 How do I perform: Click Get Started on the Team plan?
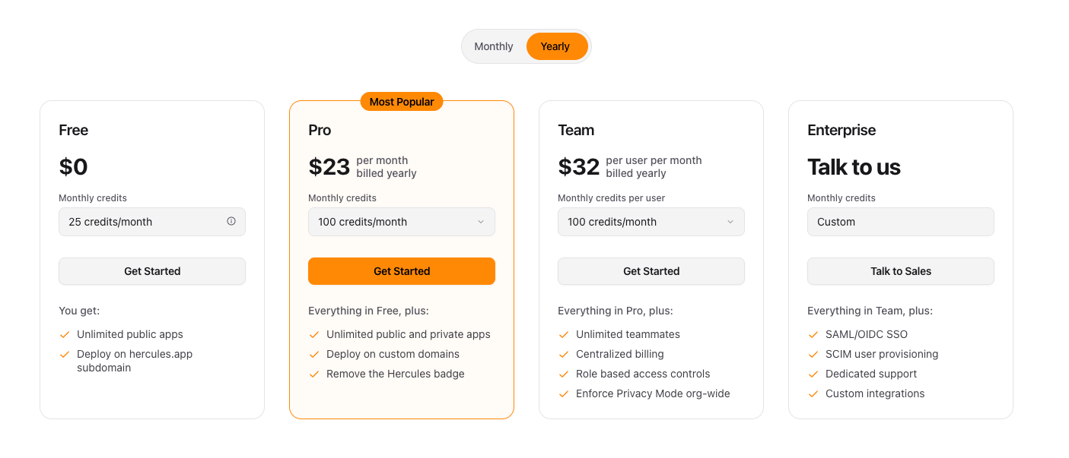(x=651, y=271)
